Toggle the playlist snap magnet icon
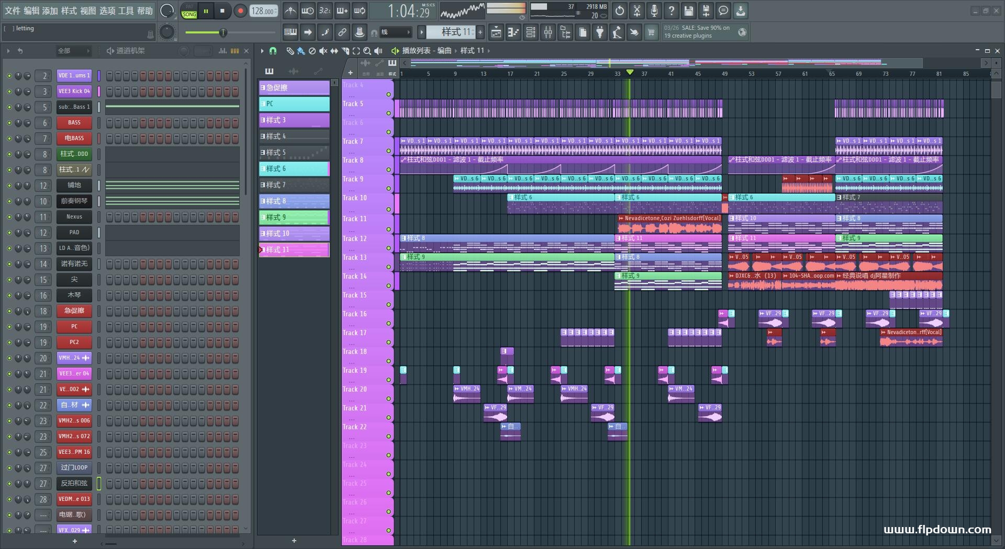The width and height of the screenshot is (1005, 549). pos(273,51)
